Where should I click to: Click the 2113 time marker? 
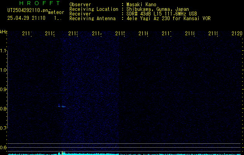(x=73, y=34)
